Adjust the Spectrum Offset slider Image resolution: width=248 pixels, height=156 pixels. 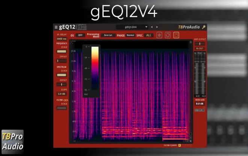62,85
